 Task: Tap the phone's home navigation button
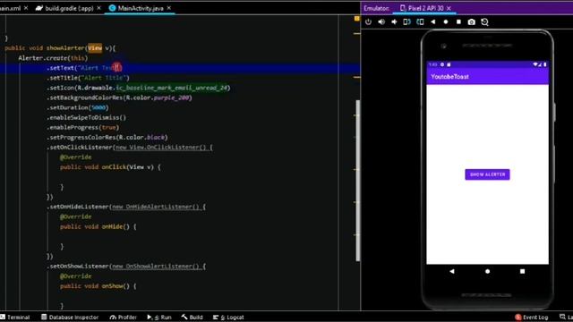(x=487, y=271)
